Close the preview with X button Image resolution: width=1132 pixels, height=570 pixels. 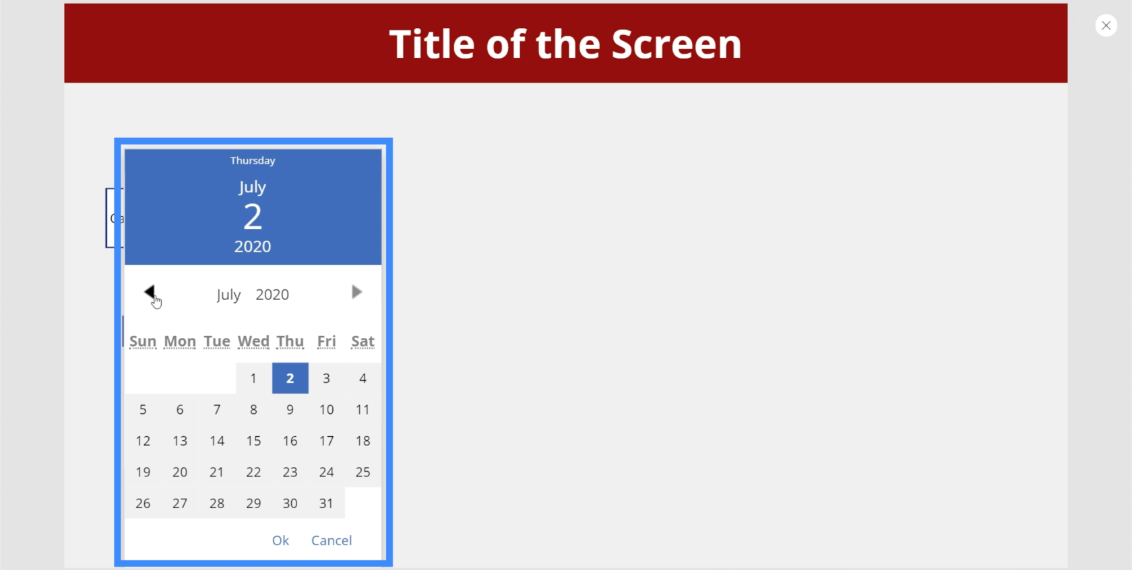pyautogui.click(x=1106, y=26)
